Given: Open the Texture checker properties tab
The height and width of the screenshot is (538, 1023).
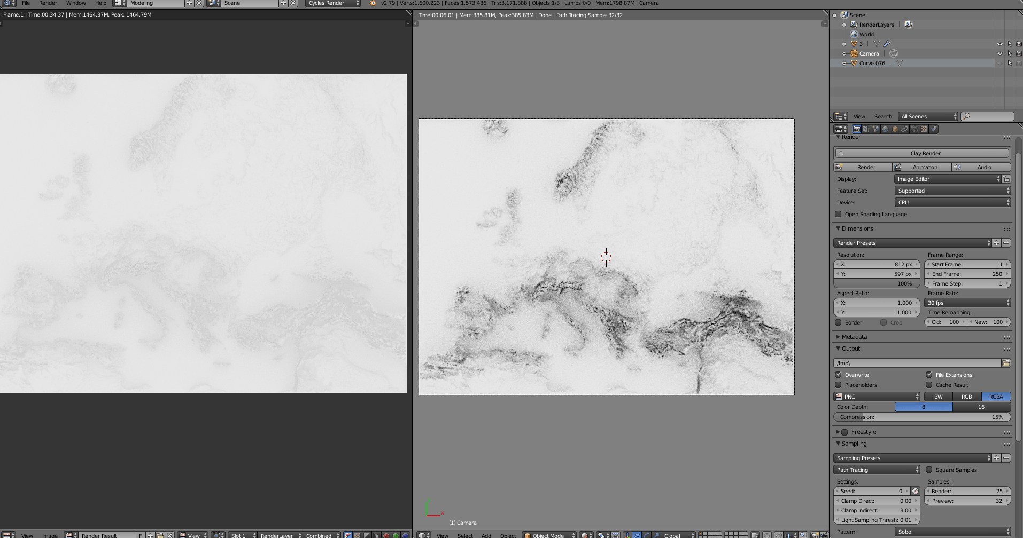Looking at the screenshot, I should (x=924, y=129).
